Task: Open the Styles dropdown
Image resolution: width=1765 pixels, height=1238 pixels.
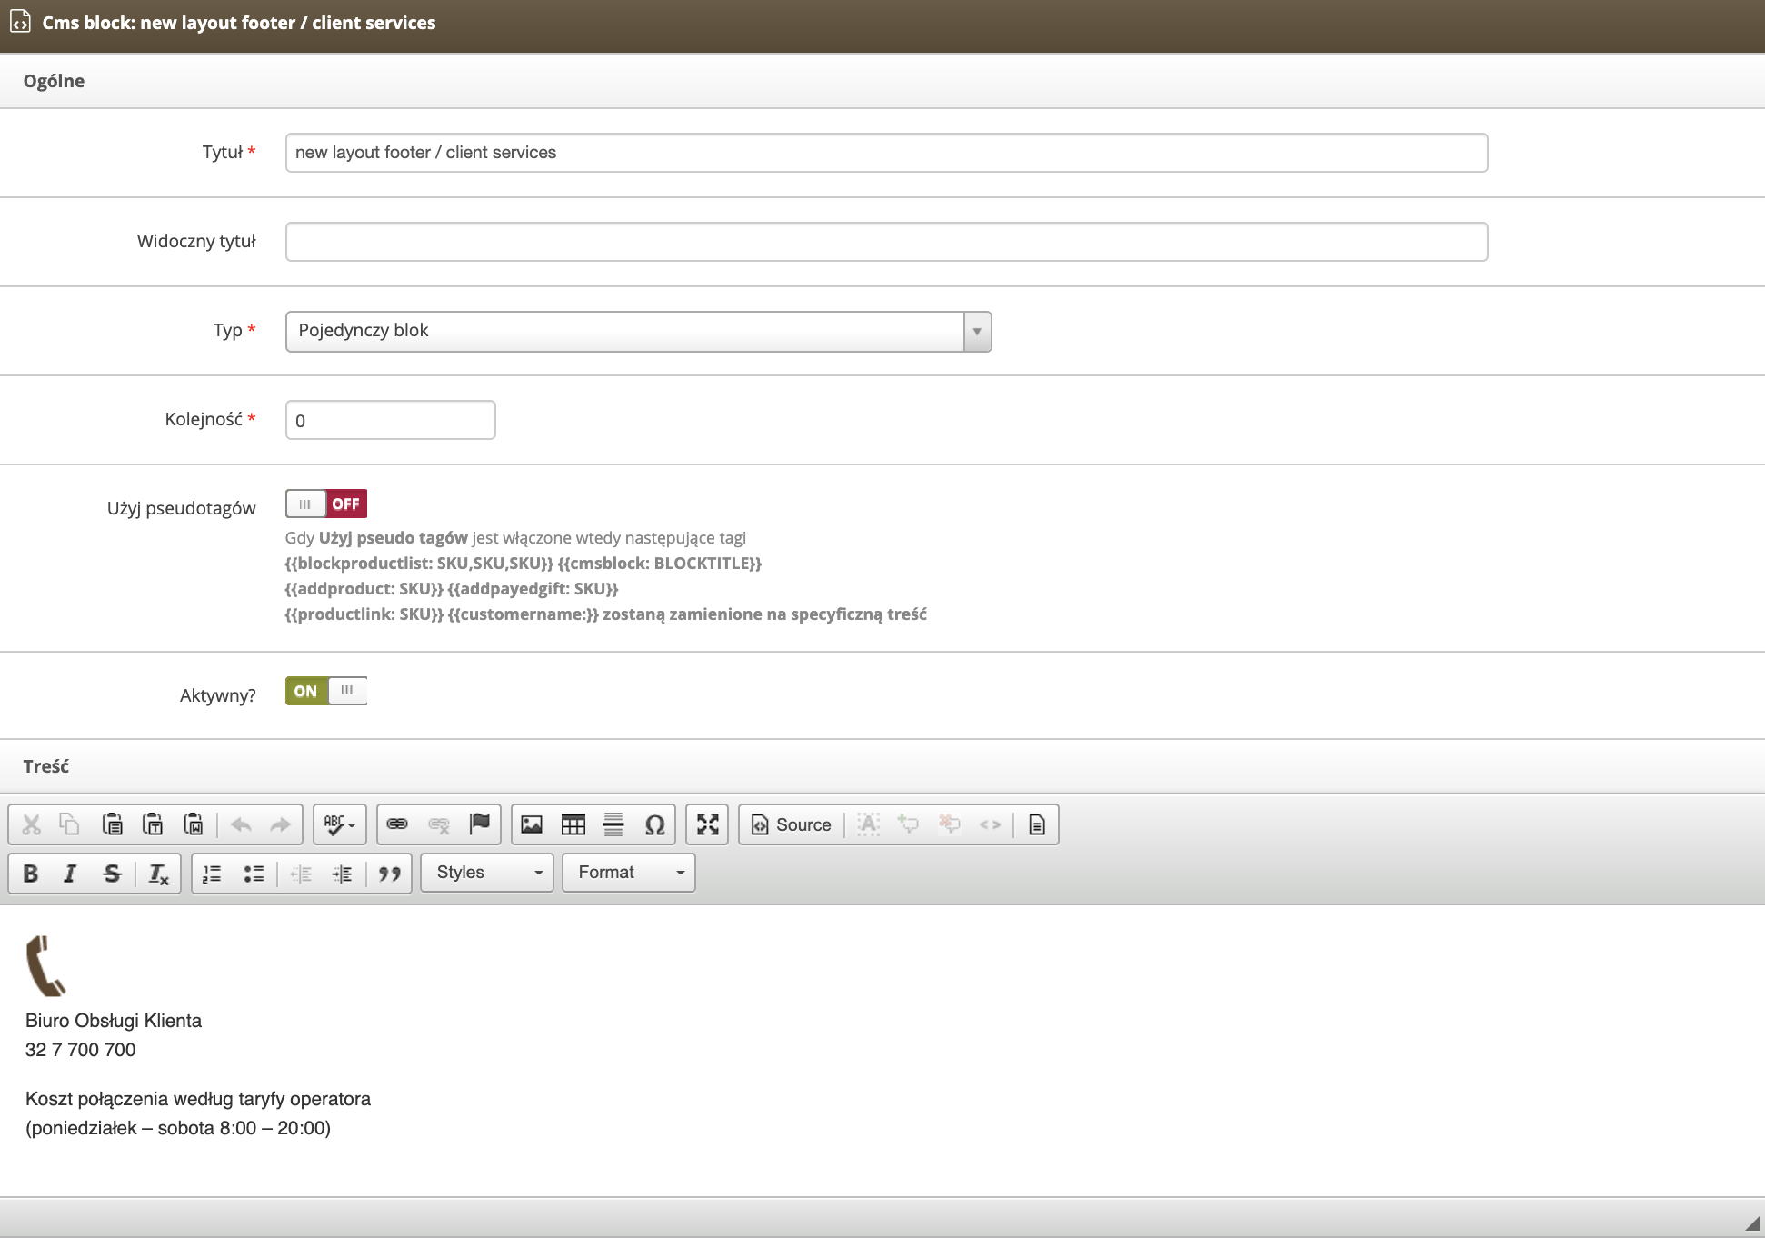Action: tap(487, 873)
